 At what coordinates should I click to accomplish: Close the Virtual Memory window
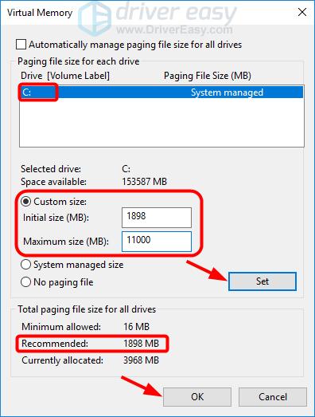[302, 12]
